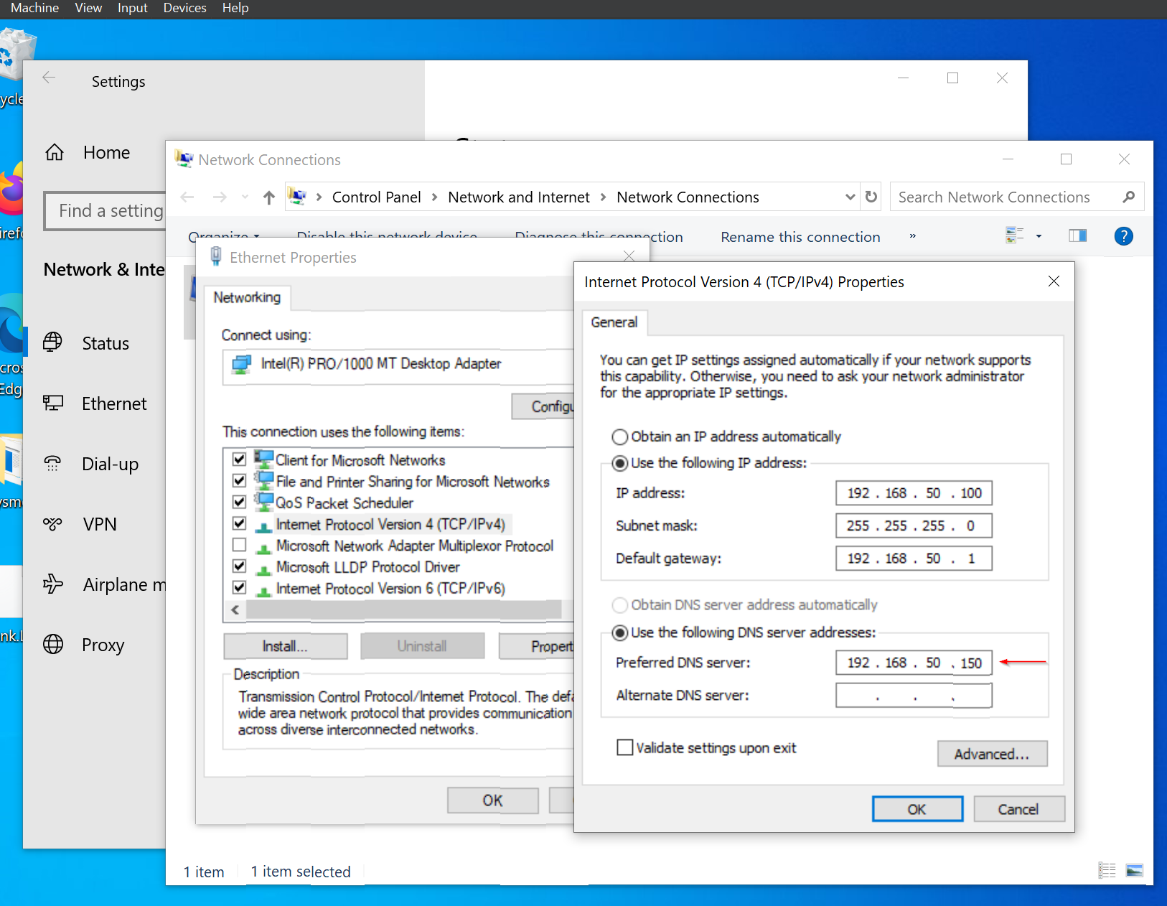This screenshot has height=906, width=1167.
Task: Uncheck Internet Protocol Version 6 checkbox
Action: click(240, 587)
